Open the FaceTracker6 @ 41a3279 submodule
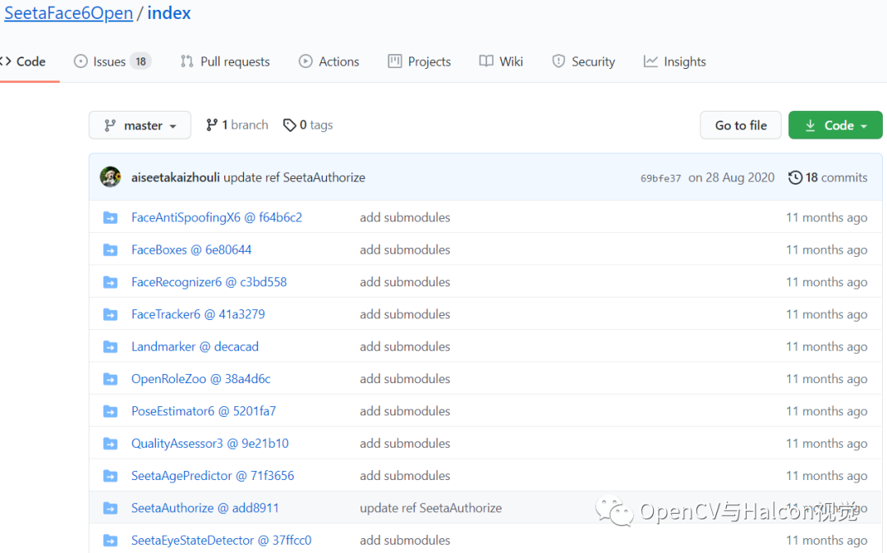 tap(198, 314)
